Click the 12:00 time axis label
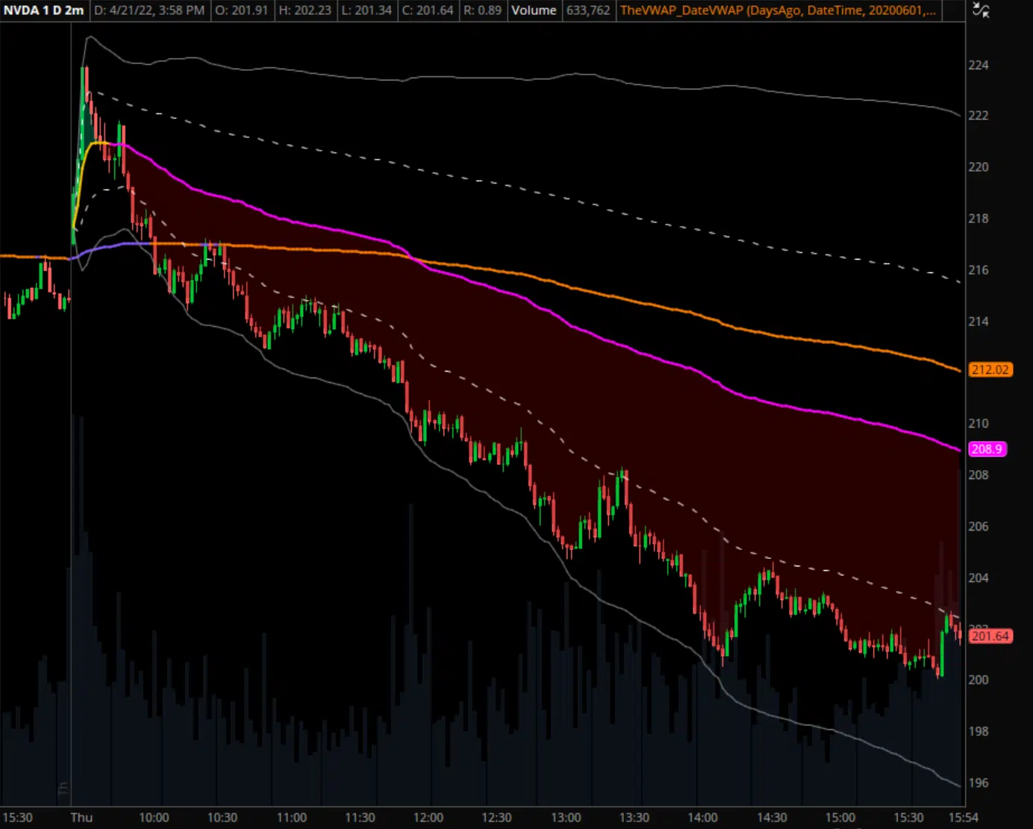This screenshot has width=1033, height=829. [428, 817]
